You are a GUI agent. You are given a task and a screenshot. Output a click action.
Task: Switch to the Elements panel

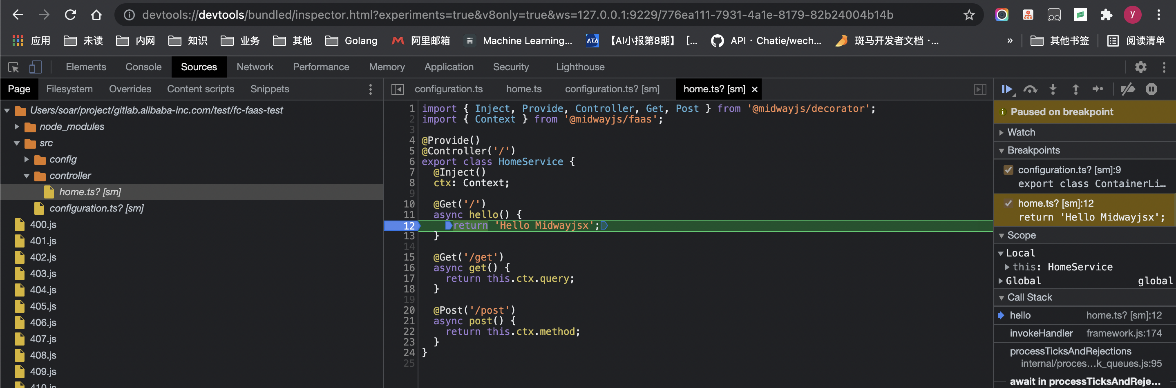[86, 67]
